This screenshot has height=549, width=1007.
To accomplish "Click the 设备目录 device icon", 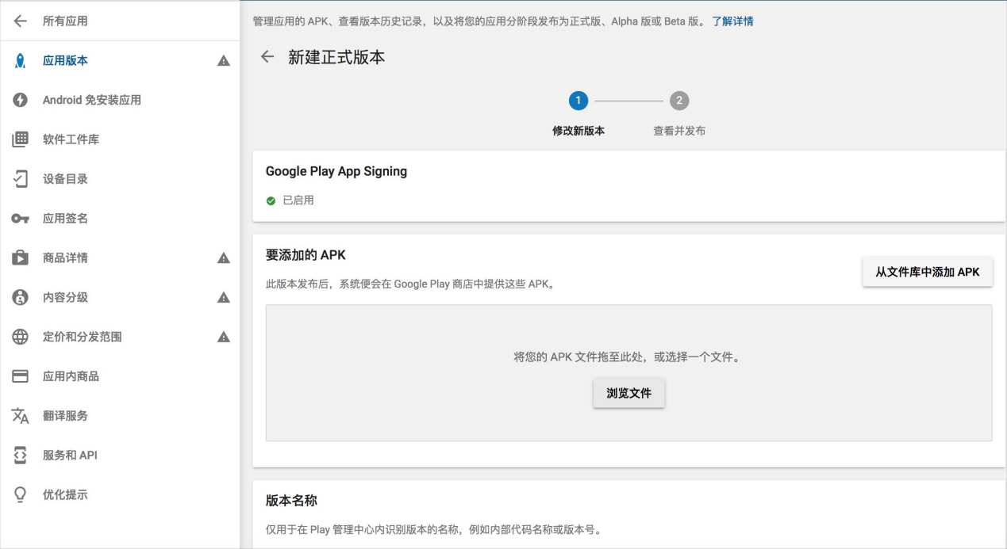I will point(20,179).
